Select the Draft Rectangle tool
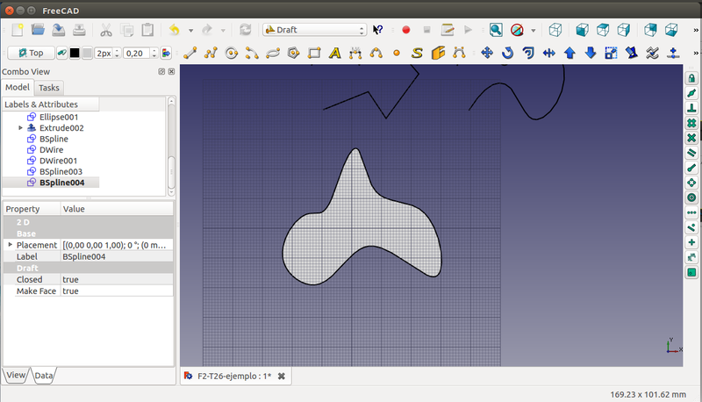Screen dimensions: 702x402 [314, 53]
